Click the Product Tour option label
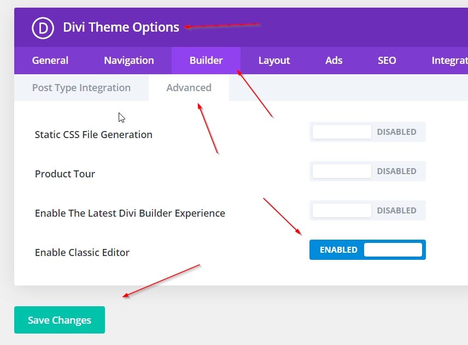The height and width of the screenshot is (345, 468). (x=65, y=174)
